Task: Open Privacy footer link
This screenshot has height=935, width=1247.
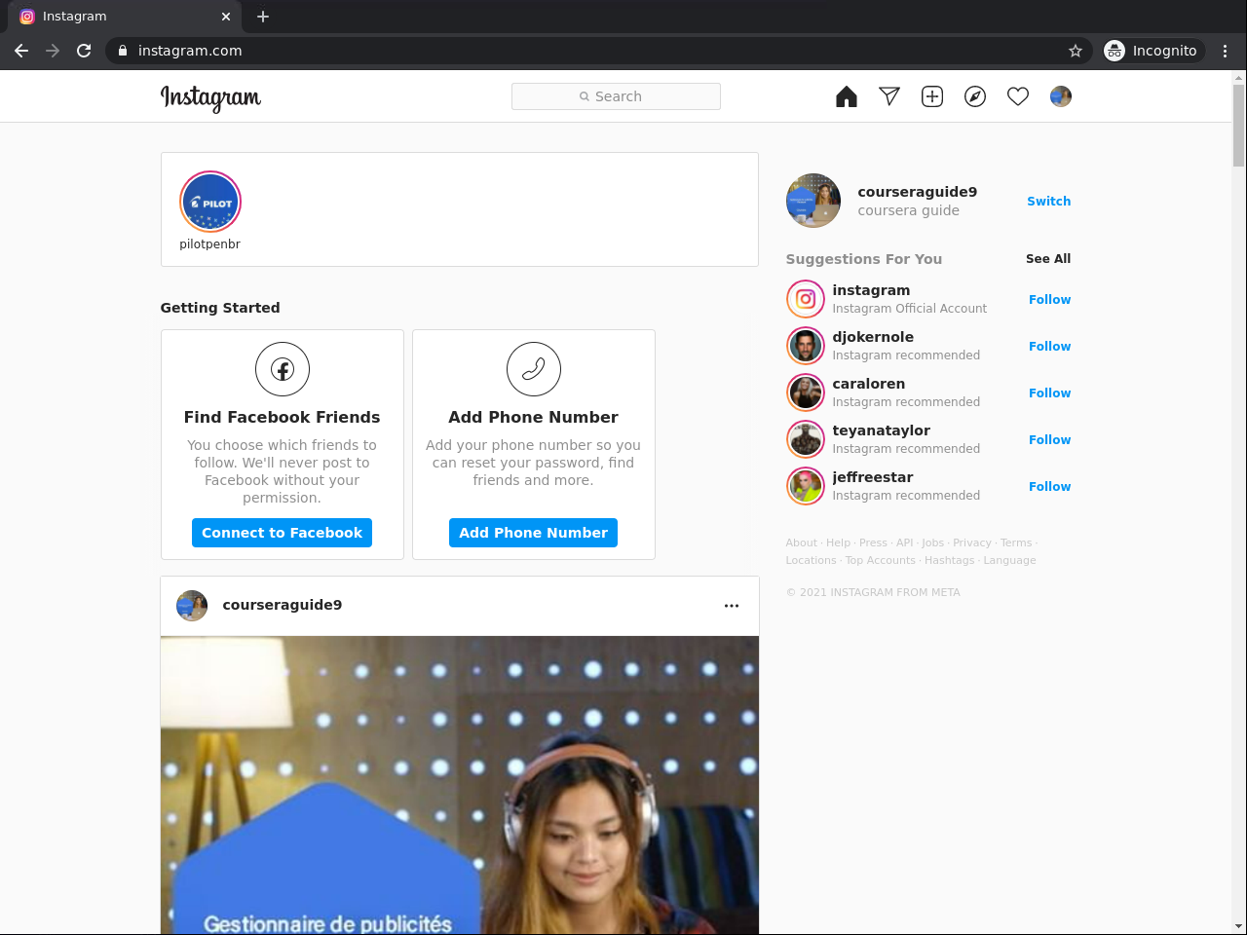Action: click(x=972, y=543)
